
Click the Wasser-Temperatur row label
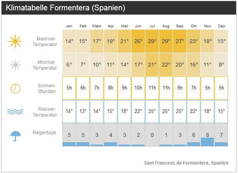pos(45,112)
